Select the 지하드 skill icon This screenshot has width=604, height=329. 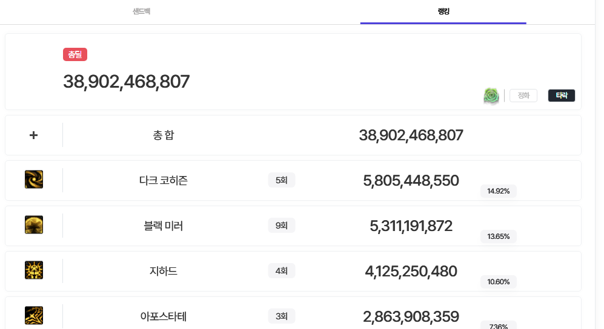pos(34,270)
